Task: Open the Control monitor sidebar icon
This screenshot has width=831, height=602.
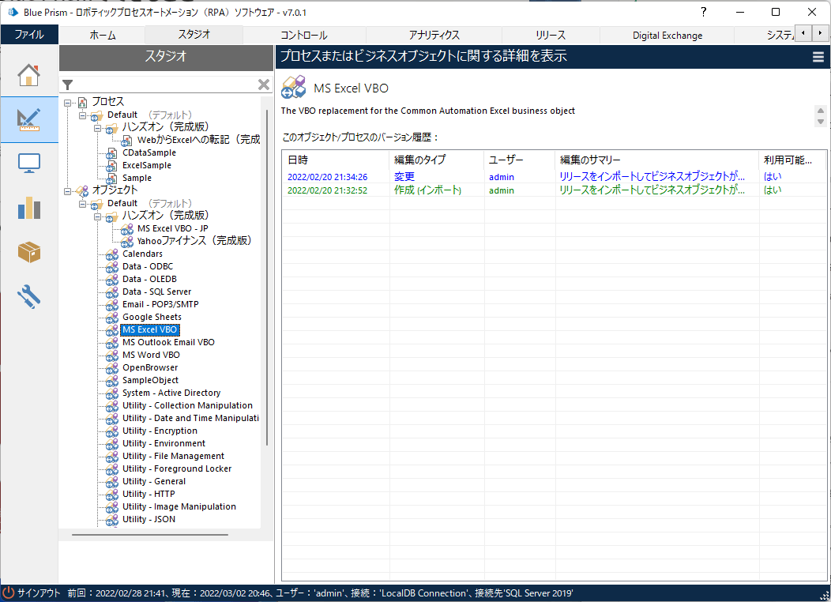Action: pos(29,163)
